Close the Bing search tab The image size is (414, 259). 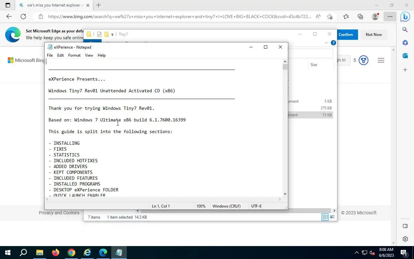(88, 5)
